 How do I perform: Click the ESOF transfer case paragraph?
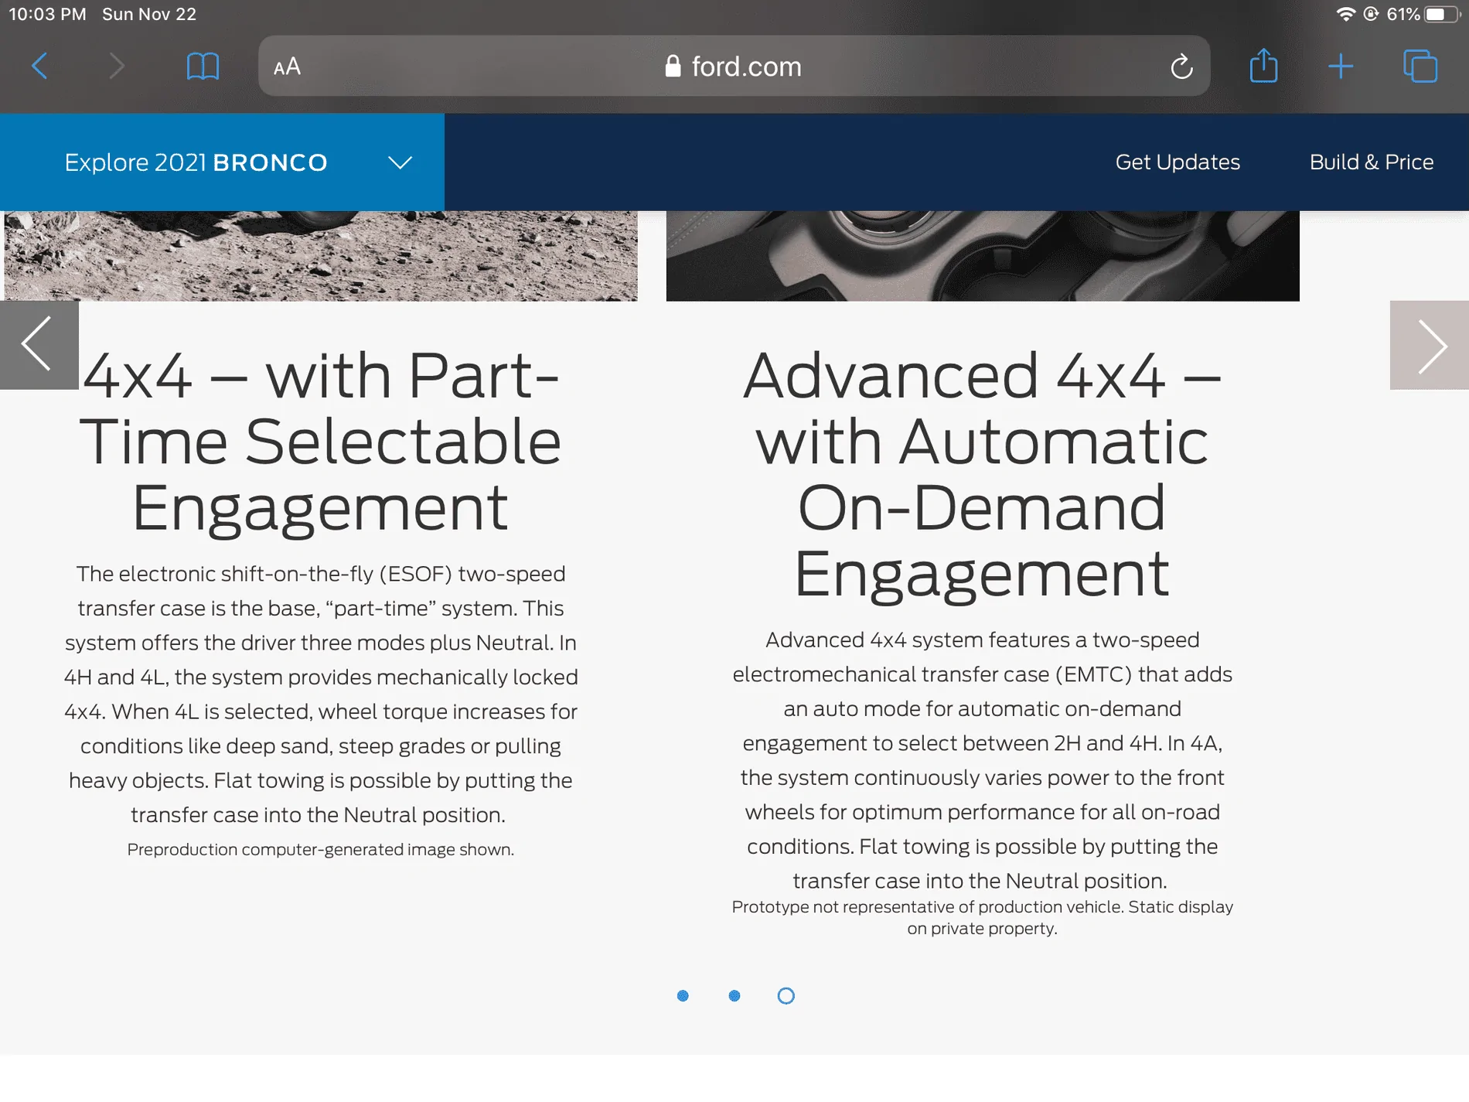(320, 694)
